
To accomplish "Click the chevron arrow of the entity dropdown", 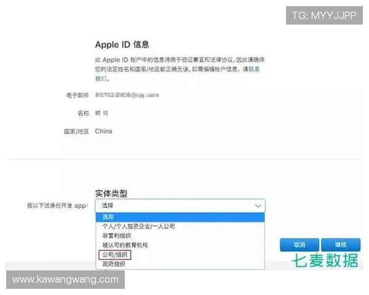I will (258, 206).
